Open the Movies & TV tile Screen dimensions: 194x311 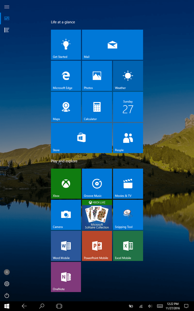click(128, 184)
